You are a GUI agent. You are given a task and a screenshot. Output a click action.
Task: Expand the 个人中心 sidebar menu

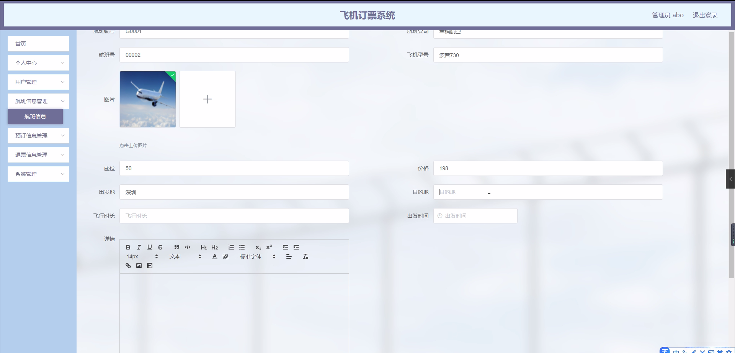click(38, 63)
